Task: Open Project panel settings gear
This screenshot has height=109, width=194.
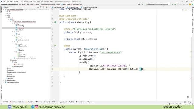Action: click(47, 7)
